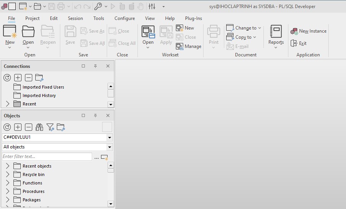Expand the Functions folder
The width and height of the screenshot is (346, 209).
(x=8, y=183)
